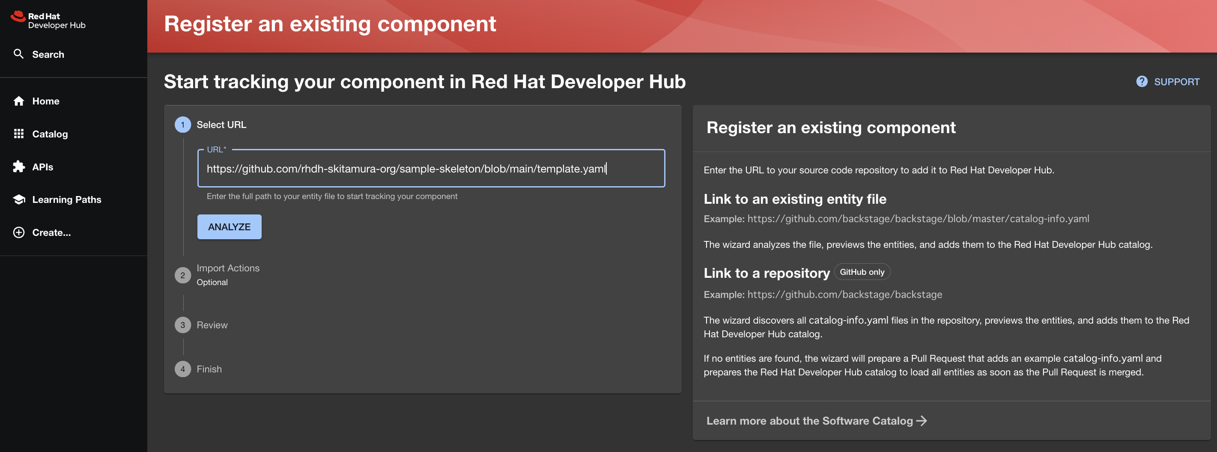The height and width of the screenshot is (452, 1217).
Task: Click the catalog-info.yaml example URL
Action: [x=918, y=219]
